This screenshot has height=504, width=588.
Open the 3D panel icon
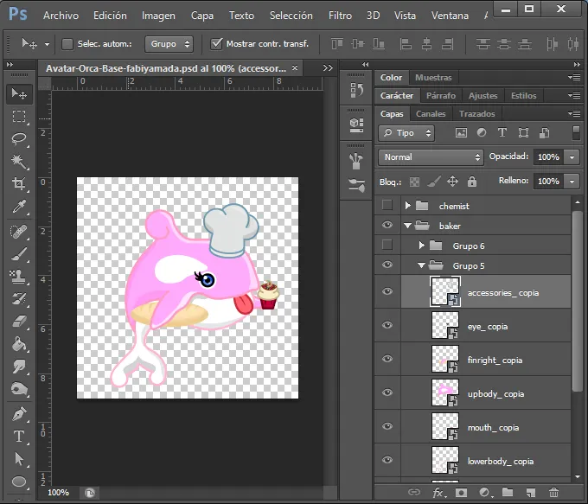click(356, 124)
